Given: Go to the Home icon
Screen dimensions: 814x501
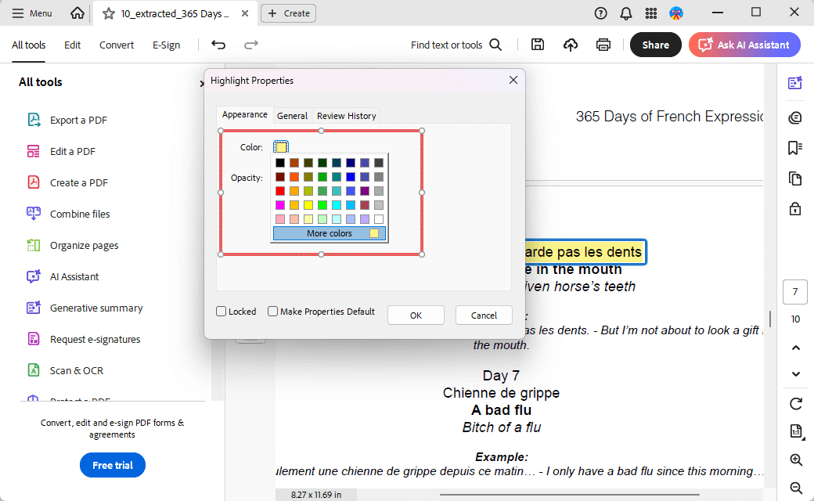Looking at the screenshot, I should pyautogui.click(x=77, y=13).
